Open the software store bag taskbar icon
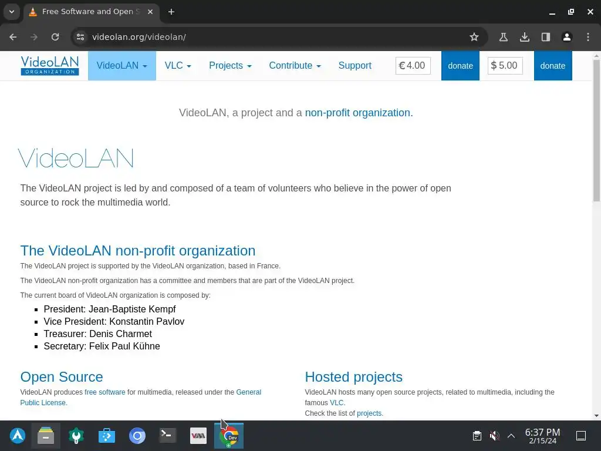The height and width of the screenshot is (451, 601). (107, 436)
